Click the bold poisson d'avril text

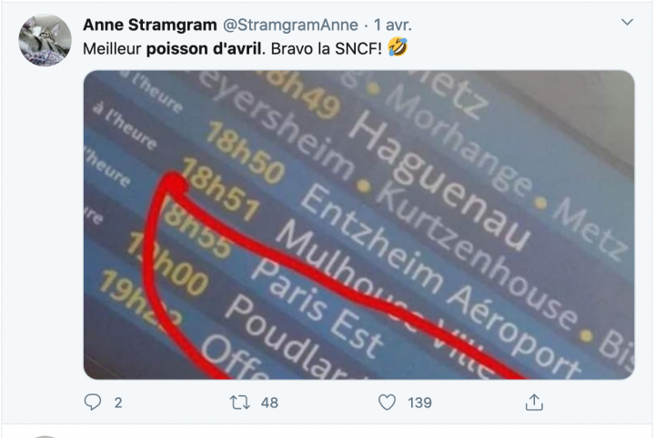204,49
